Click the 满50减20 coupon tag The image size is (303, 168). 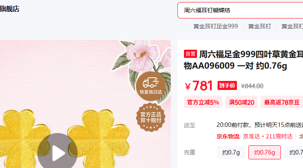[241, 102]
